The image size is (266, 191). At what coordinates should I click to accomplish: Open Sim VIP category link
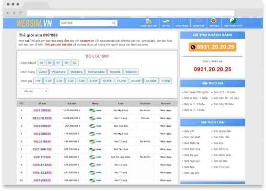click(189, 131)
